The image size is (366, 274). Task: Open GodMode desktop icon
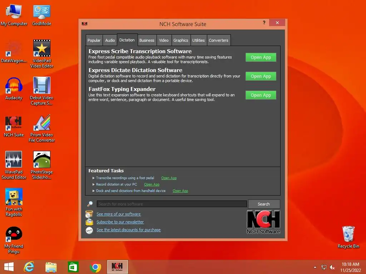[41, 15]
